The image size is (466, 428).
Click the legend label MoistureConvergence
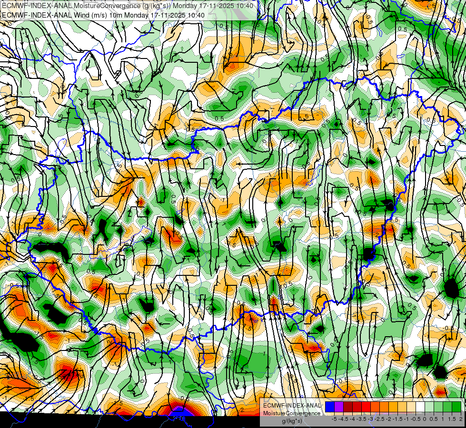tap(292, 413)
